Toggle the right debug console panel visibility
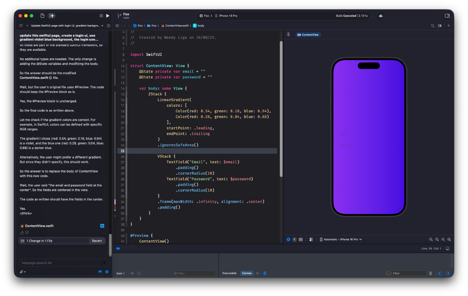Viewport: 468px width, 296px height. coord(447,273)
